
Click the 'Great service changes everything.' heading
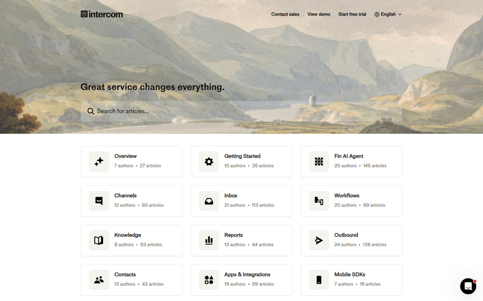click(x=153, y=87)
